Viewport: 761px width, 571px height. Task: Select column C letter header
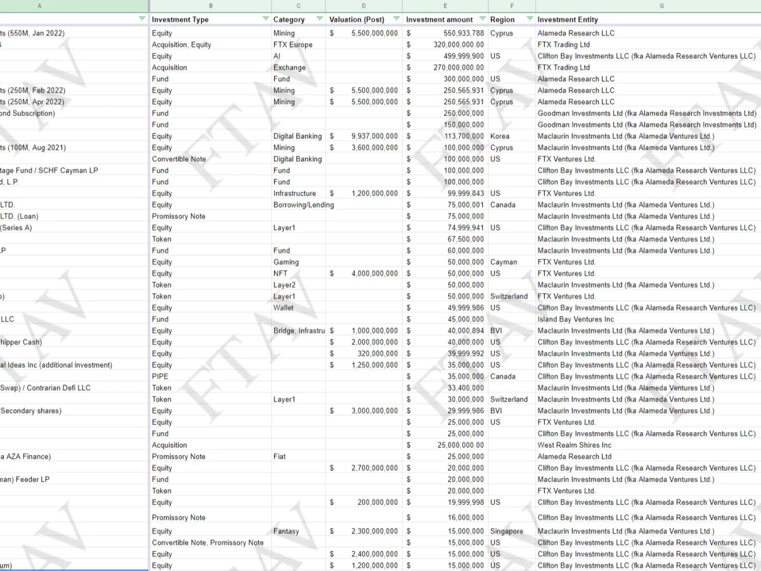point(298,6)
